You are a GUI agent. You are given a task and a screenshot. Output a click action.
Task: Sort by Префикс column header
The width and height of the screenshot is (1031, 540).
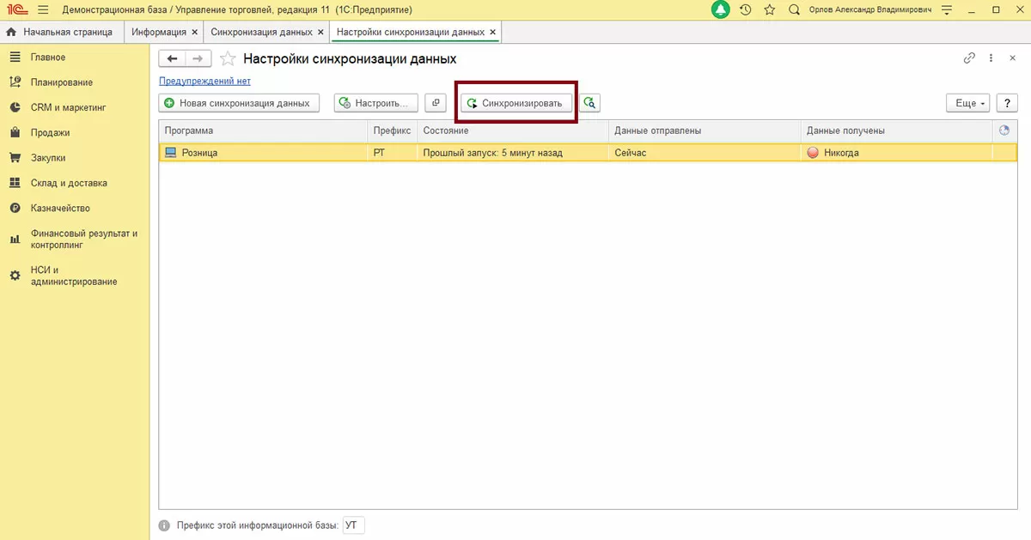coord(393,130)
